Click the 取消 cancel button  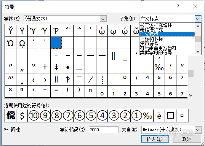coord(187,139)
